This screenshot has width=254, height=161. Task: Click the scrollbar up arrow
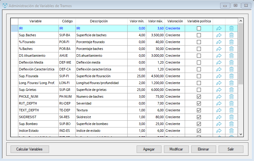241,21
